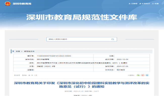Click the national emblem logo
Screen dimensions: 164x96
click(x=8, y=4)
